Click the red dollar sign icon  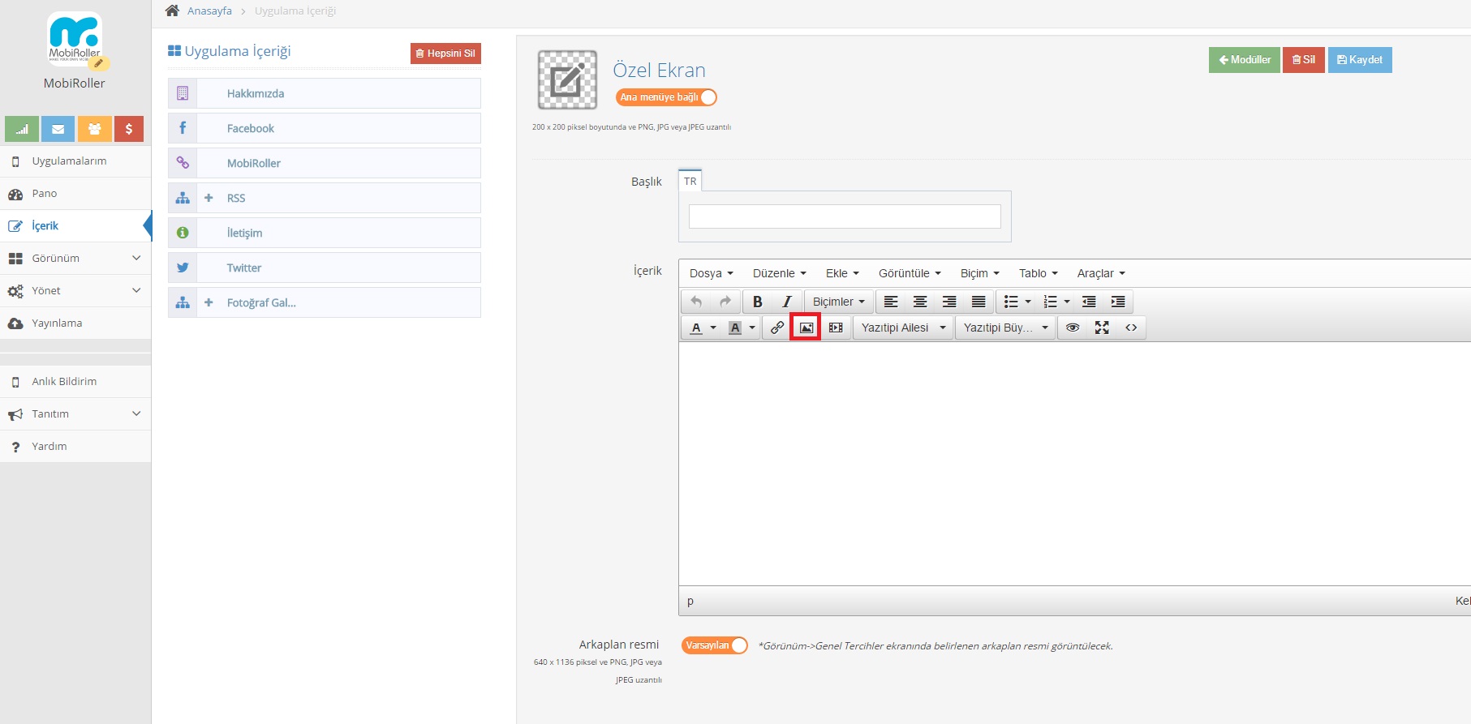pyautogui.click(x=129, y=129)
